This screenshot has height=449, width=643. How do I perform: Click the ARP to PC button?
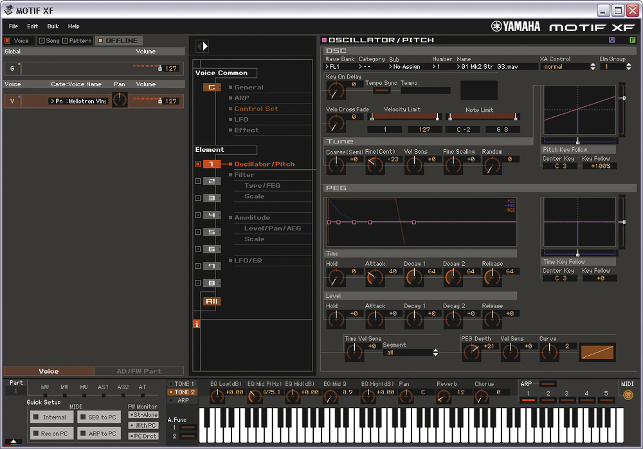click(x=99, y=434)
